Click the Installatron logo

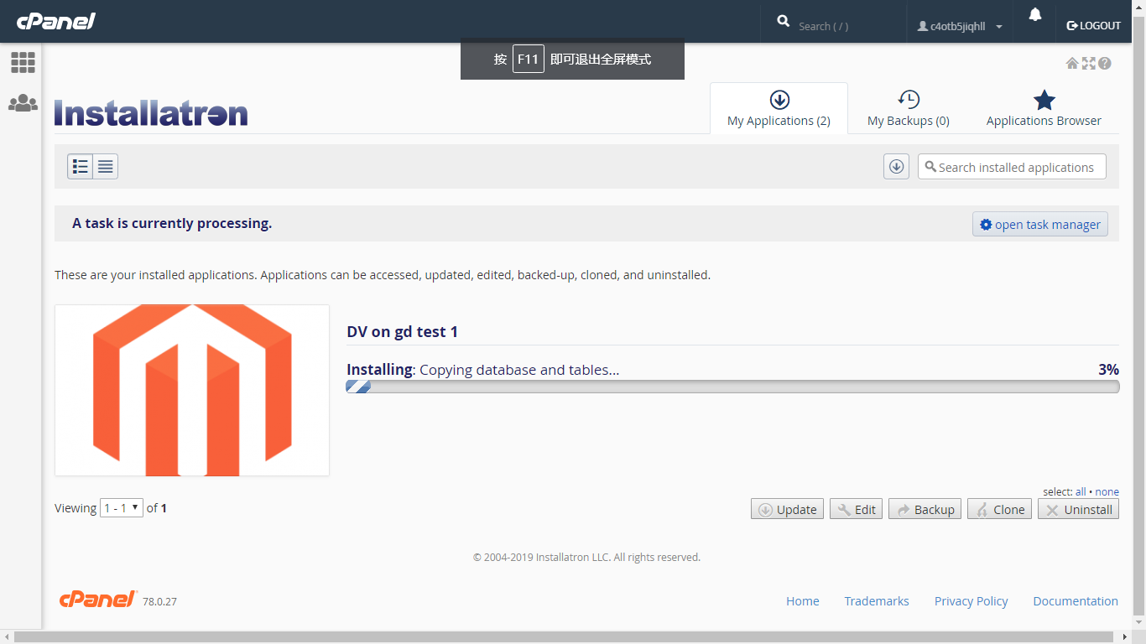(x=151, y=113)
